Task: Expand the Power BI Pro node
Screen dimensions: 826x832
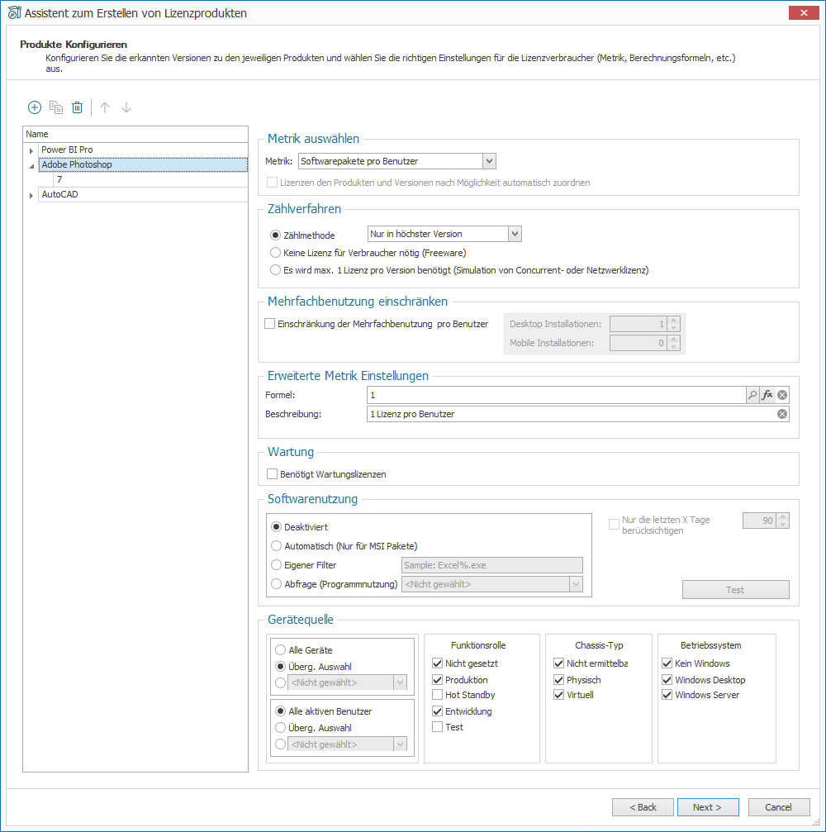Action: click(x=31, y=150)
